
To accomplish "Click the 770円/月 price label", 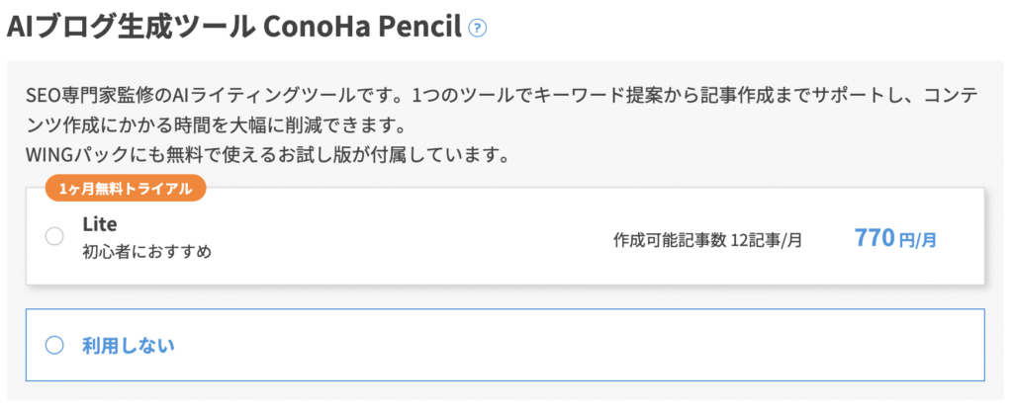I will (x=895, y=239).
